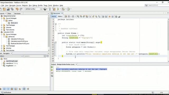The image size is (169, 95).
Task: Click Find Previous Occurrence icon
Action: [81, 16]
